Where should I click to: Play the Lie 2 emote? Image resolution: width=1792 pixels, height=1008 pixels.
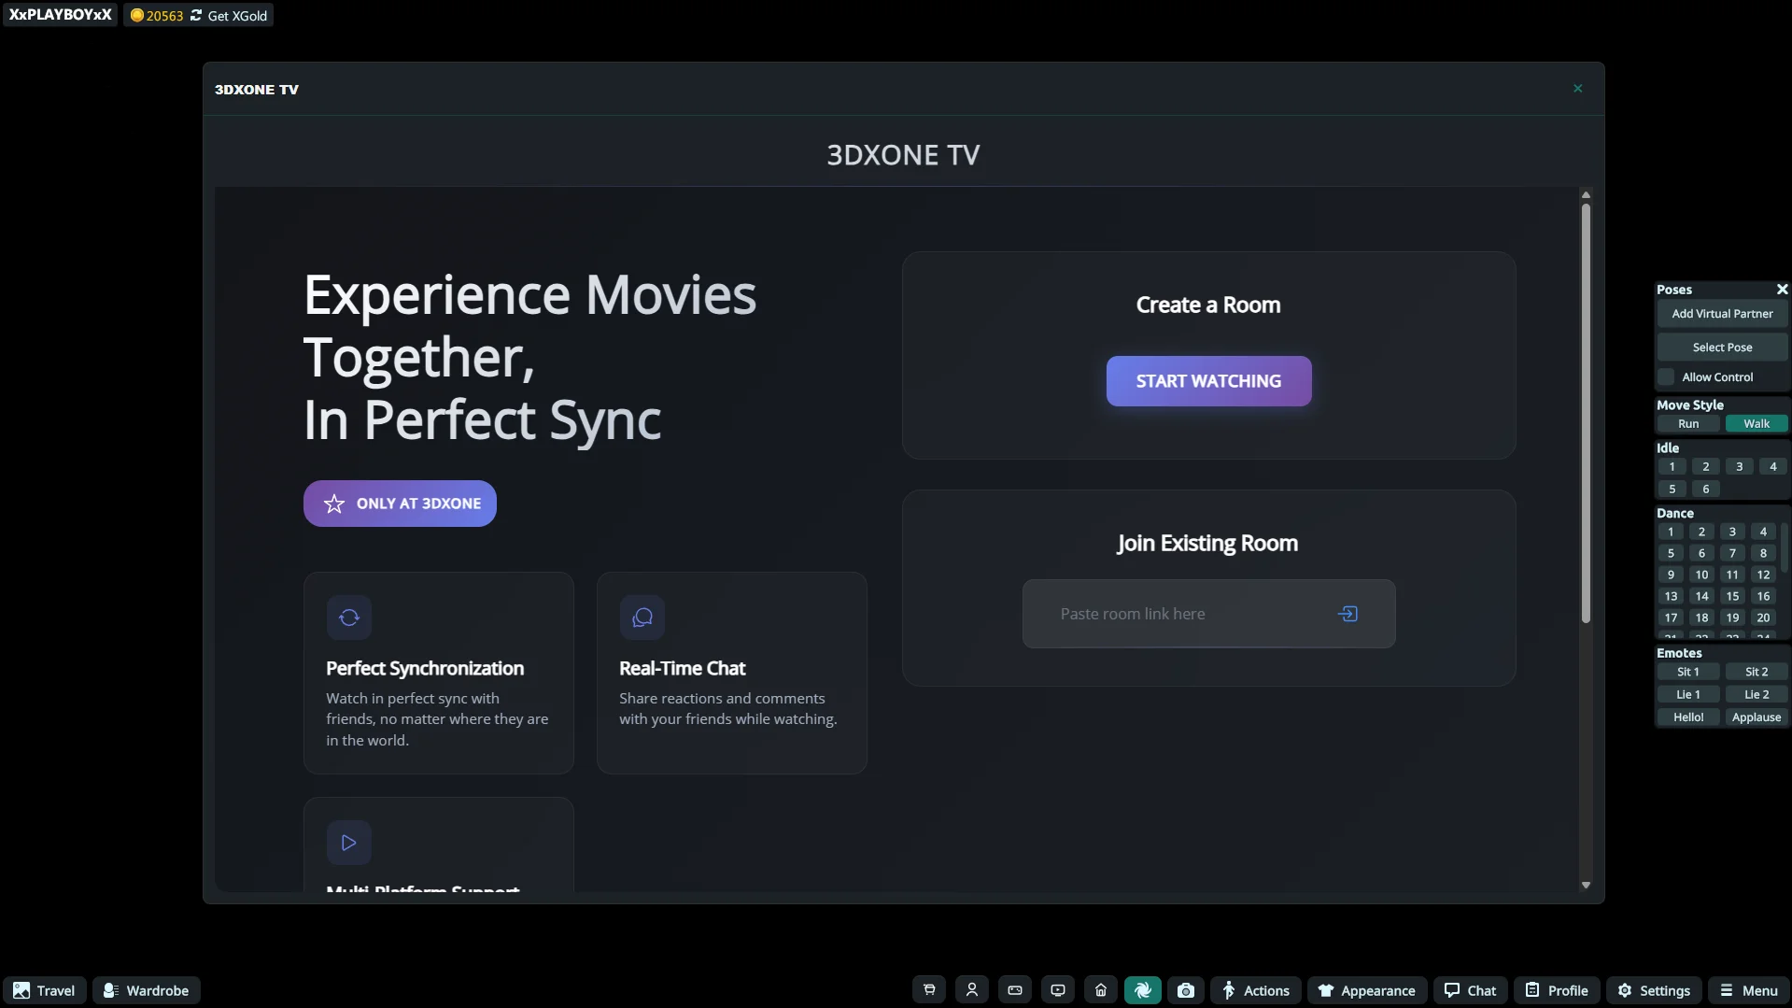1757,695
